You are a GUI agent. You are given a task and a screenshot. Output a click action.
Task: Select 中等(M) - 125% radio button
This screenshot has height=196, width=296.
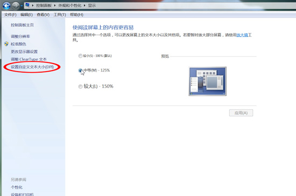[x=80, y=71]
